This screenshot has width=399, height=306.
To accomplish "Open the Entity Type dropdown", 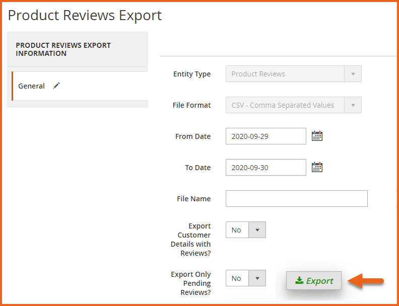I will point(293,74).
